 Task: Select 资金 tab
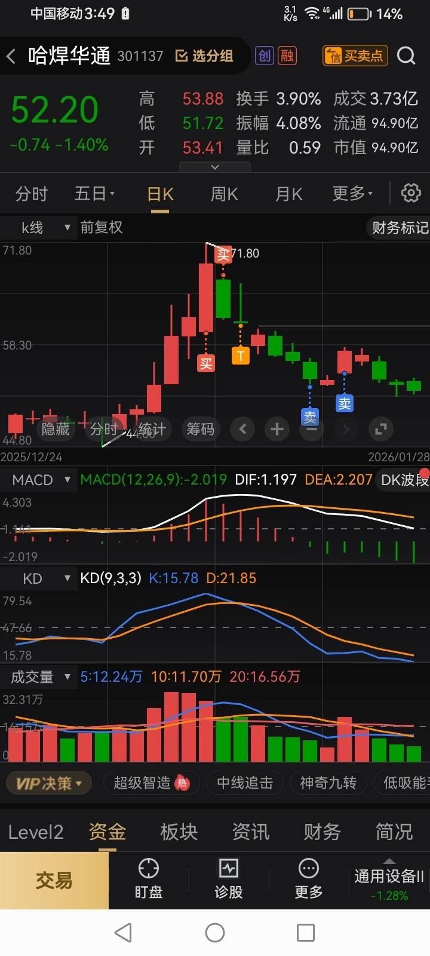tap(107, 832)
